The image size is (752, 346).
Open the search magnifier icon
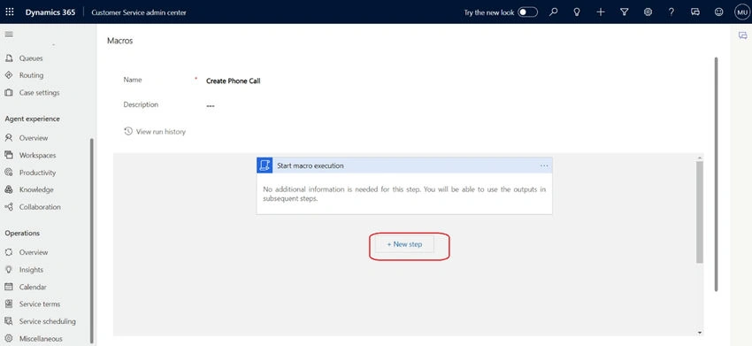coord(554,12)
